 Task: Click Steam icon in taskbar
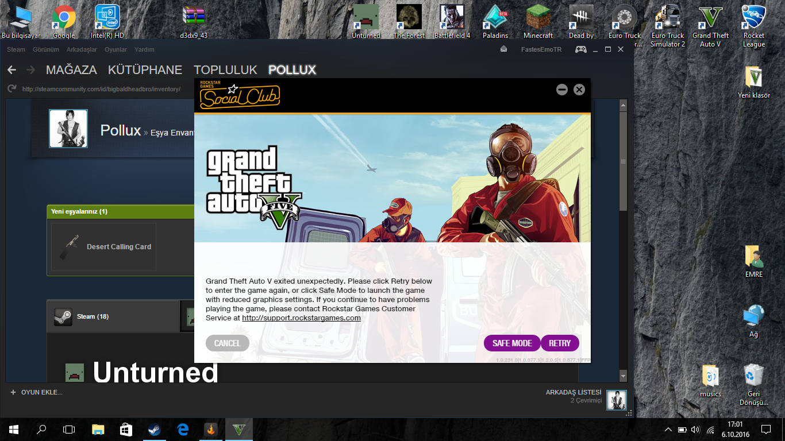[x=154, y=430]
